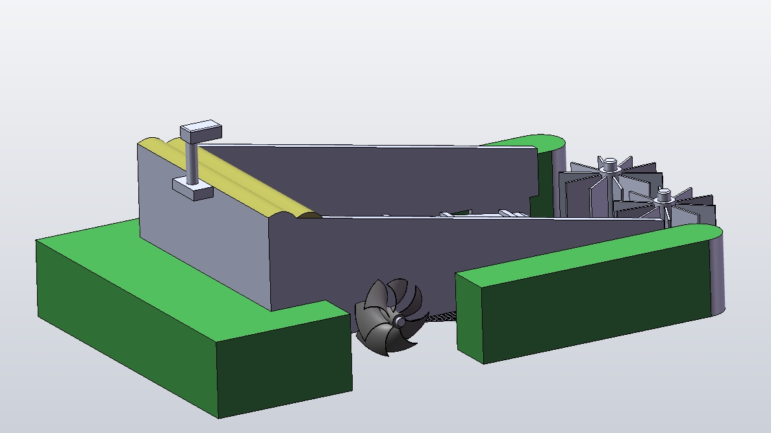
Task: Click the vertical cylindrical post
Action: [x=193, y=163]
